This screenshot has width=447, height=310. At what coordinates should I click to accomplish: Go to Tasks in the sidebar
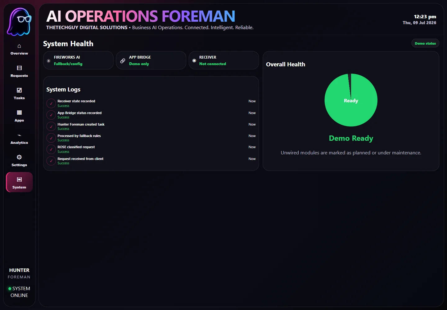click(x=19, y=94)
